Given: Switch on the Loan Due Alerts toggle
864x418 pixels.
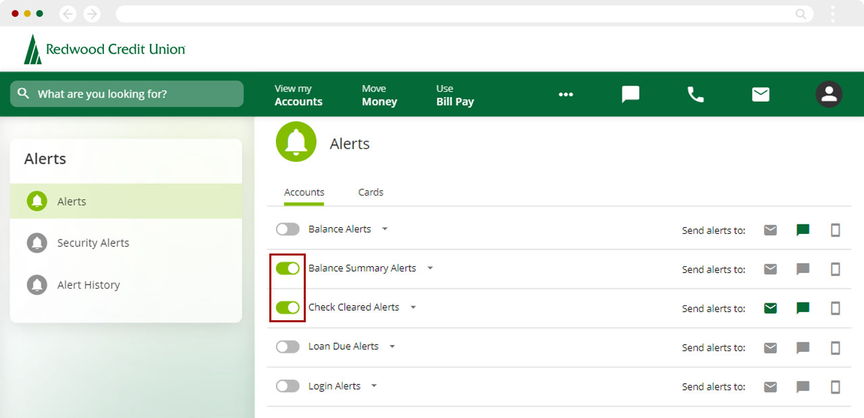Looking at the screenshot, I should 288,347.
